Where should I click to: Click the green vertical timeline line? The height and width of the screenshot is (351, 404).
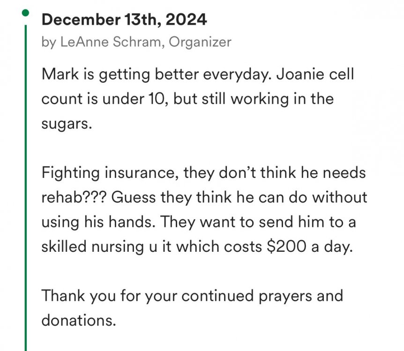point(26,187)
